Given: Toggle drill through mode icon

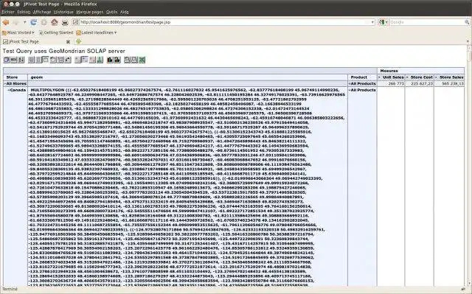Looking at the screenshot, I should (x=100, y=60).
